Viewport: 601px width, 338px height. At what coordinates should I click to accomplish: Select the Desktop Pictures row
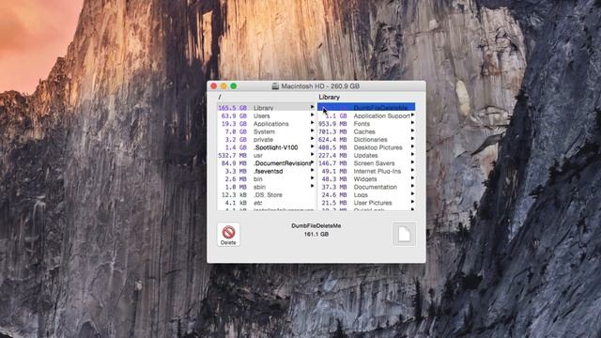click(366, 147)
